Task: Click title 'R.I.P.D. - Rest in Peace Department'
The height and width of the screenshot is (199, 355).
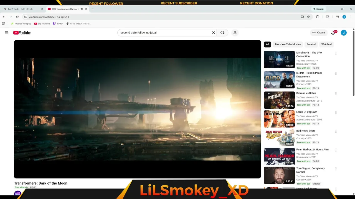Action: [309, 75]
